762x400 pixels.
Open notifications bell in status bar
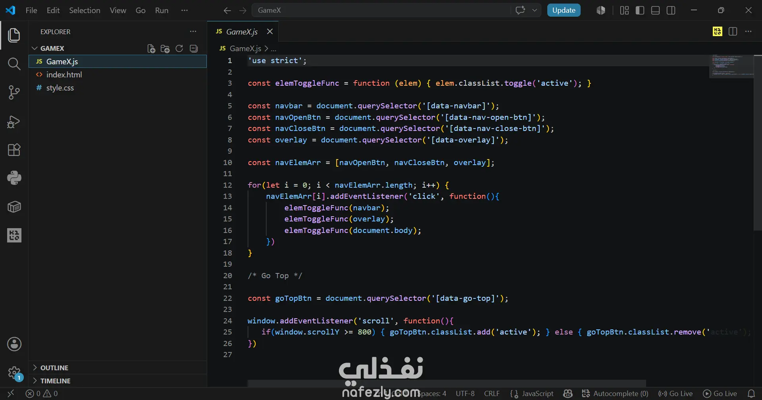pos(751,393)
